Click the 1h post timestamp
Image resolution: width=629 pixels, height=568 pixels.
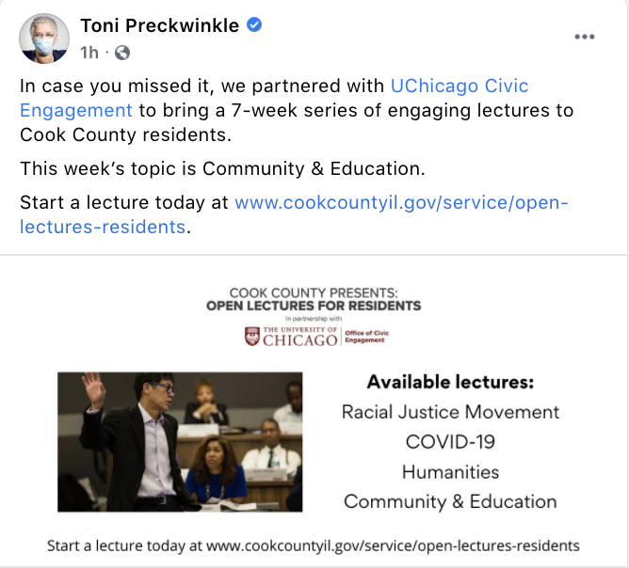pos(89,52)
